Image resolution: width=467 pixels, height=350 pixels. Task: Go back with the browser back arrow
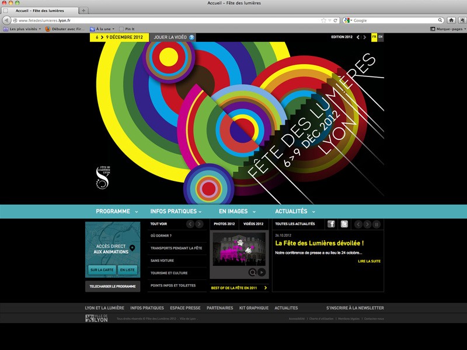(x=6, y=20)
